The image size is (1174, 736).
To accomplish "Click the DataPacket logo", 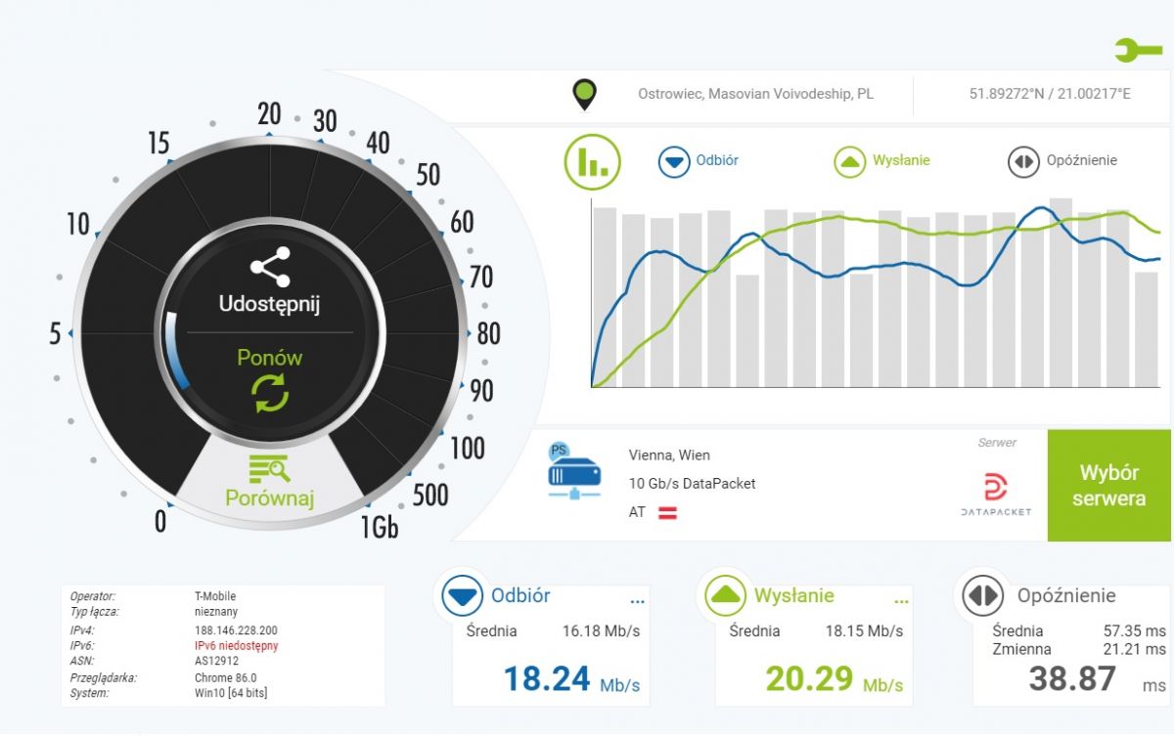I will click(x=995, y=495).
